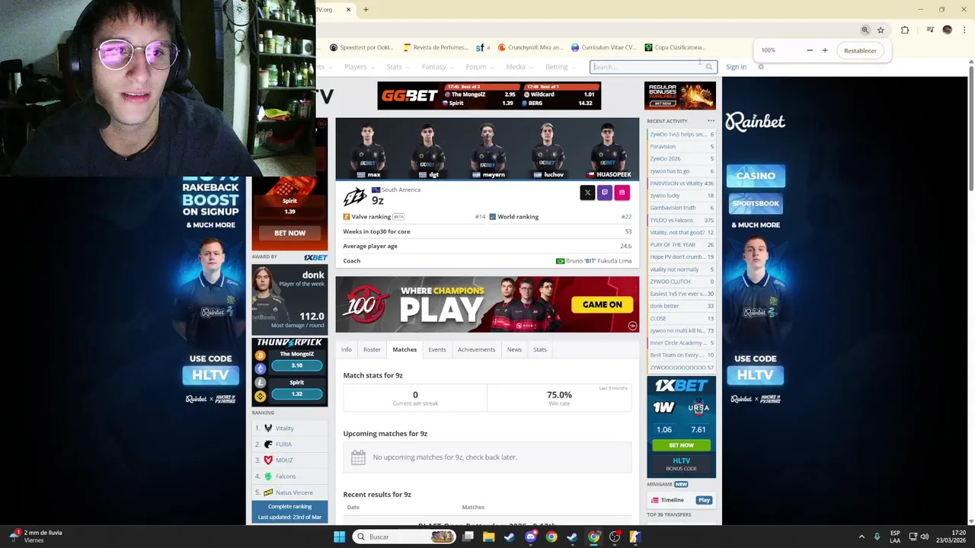Bookmark this page with the star icon
Image resolution: width=975 pixels, height=548 pixels.
pos(881,30)
